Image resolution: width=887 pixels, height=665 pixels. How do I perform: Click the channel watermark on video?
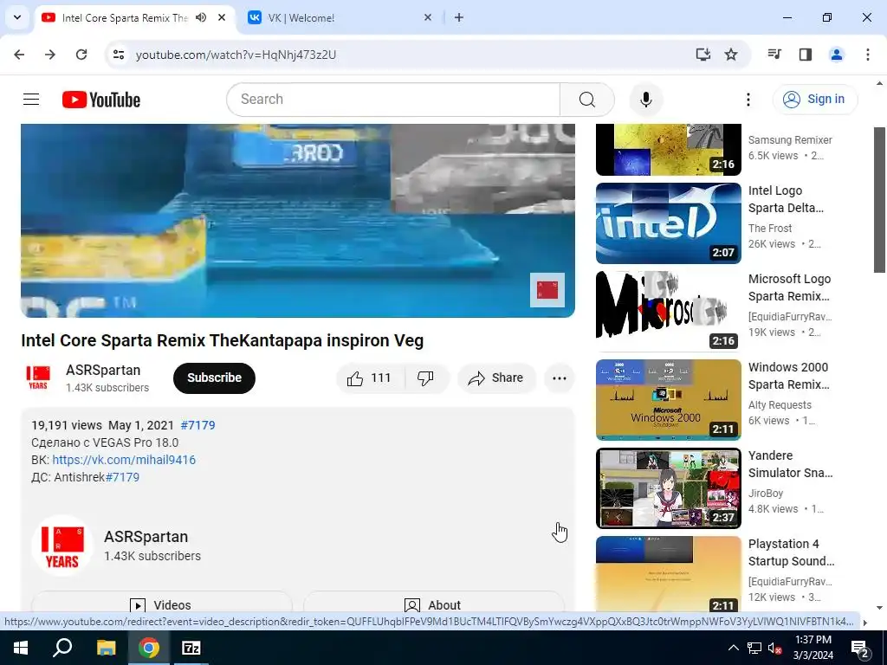[547, 290]
